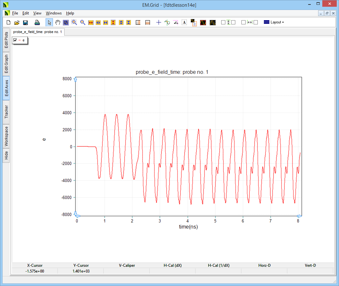Click the horizontal expand red-arrow icon
The width and height of the screenshot is (339, 286).
pos(91,22)
